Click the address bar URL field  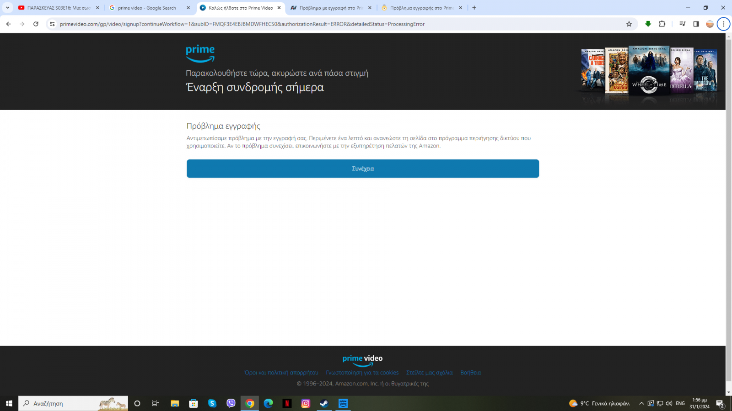(x=320, y=24)
